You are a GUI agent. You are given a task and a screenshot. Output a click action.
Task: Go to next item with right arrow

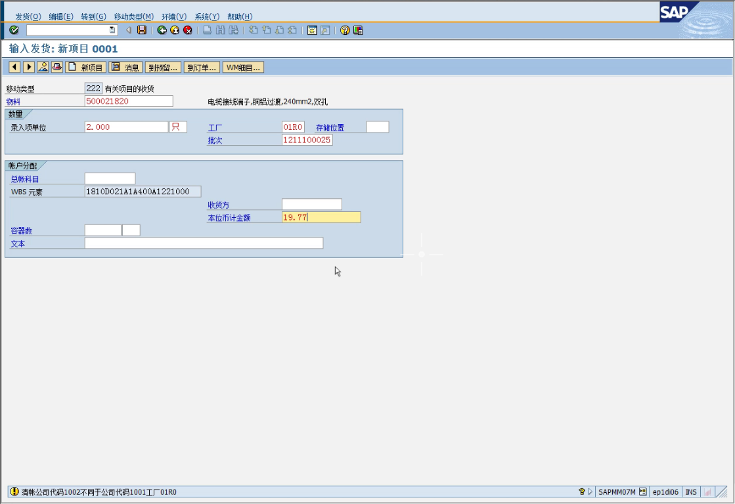29,67
